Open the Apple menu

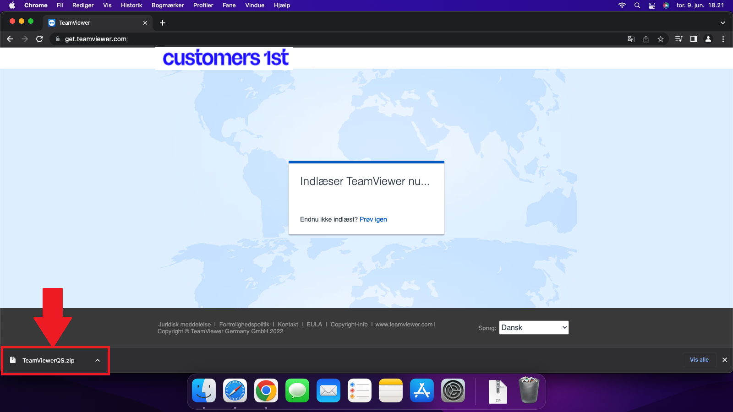[x=12, y=5]
